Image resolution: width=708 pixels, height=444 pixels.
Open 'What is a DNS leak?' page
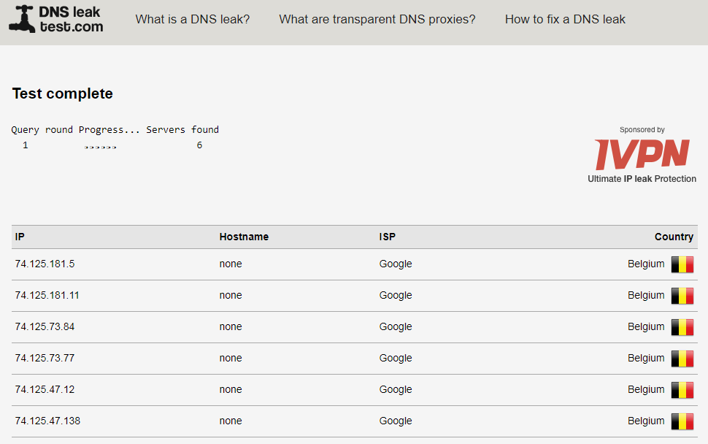tap(193, 20)
